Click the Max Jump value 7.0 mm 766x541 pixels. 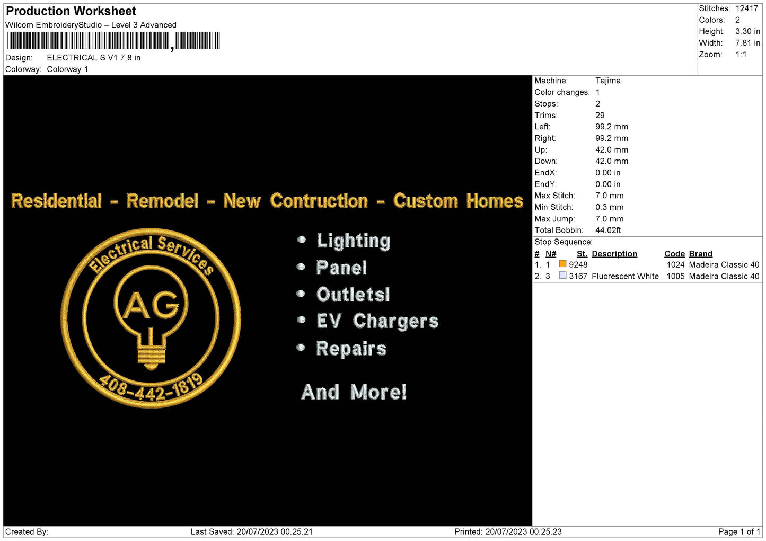(609, 219)
